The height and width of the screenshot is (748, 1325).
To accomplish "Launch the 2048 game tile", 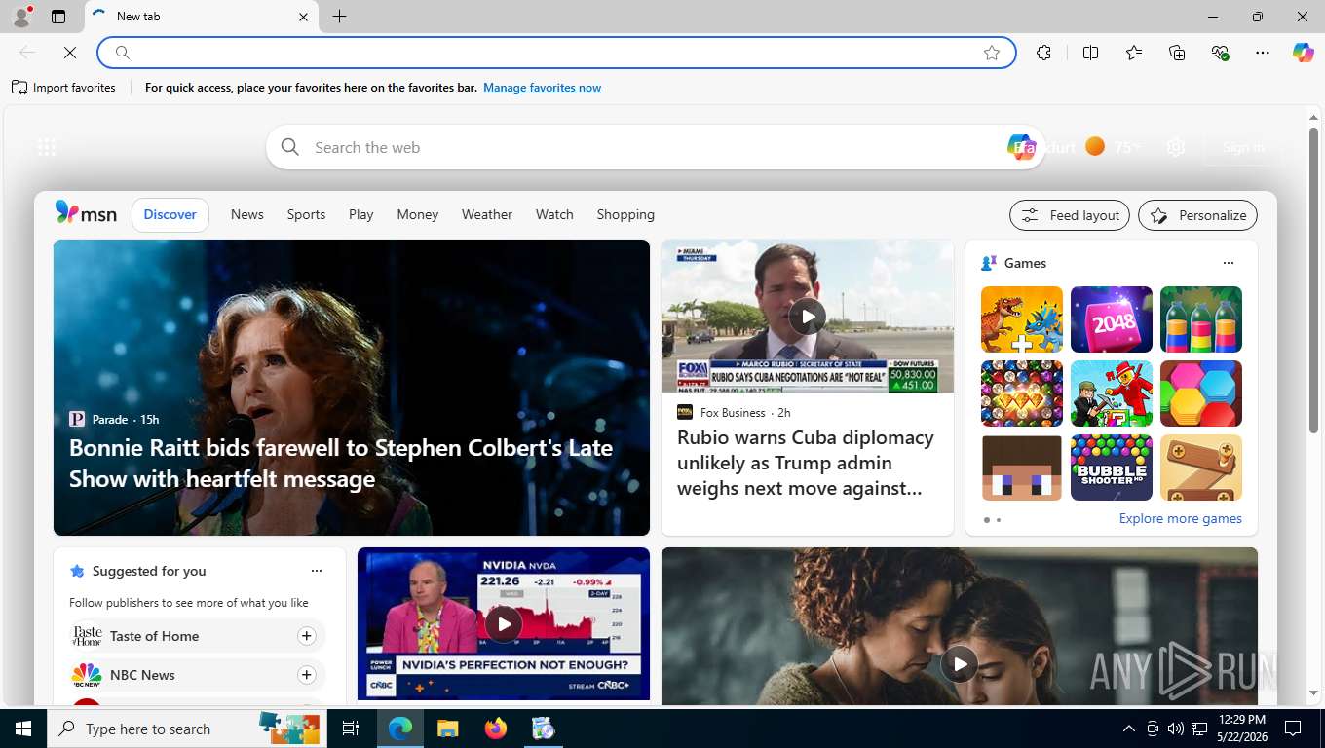I will (x=1112, y=319).
